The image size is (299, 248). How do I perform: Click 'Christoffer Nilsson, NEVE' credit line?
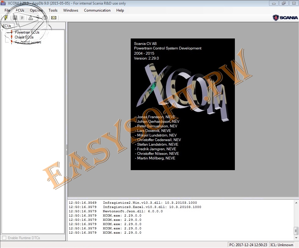point(157,153)
